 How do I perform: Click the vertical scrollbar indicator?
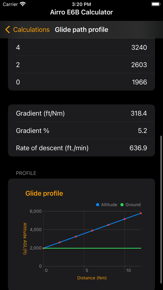161,212
